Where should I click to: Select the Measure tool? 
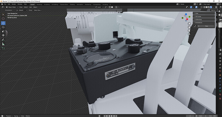pyautogui.click(x=3, y=44)
